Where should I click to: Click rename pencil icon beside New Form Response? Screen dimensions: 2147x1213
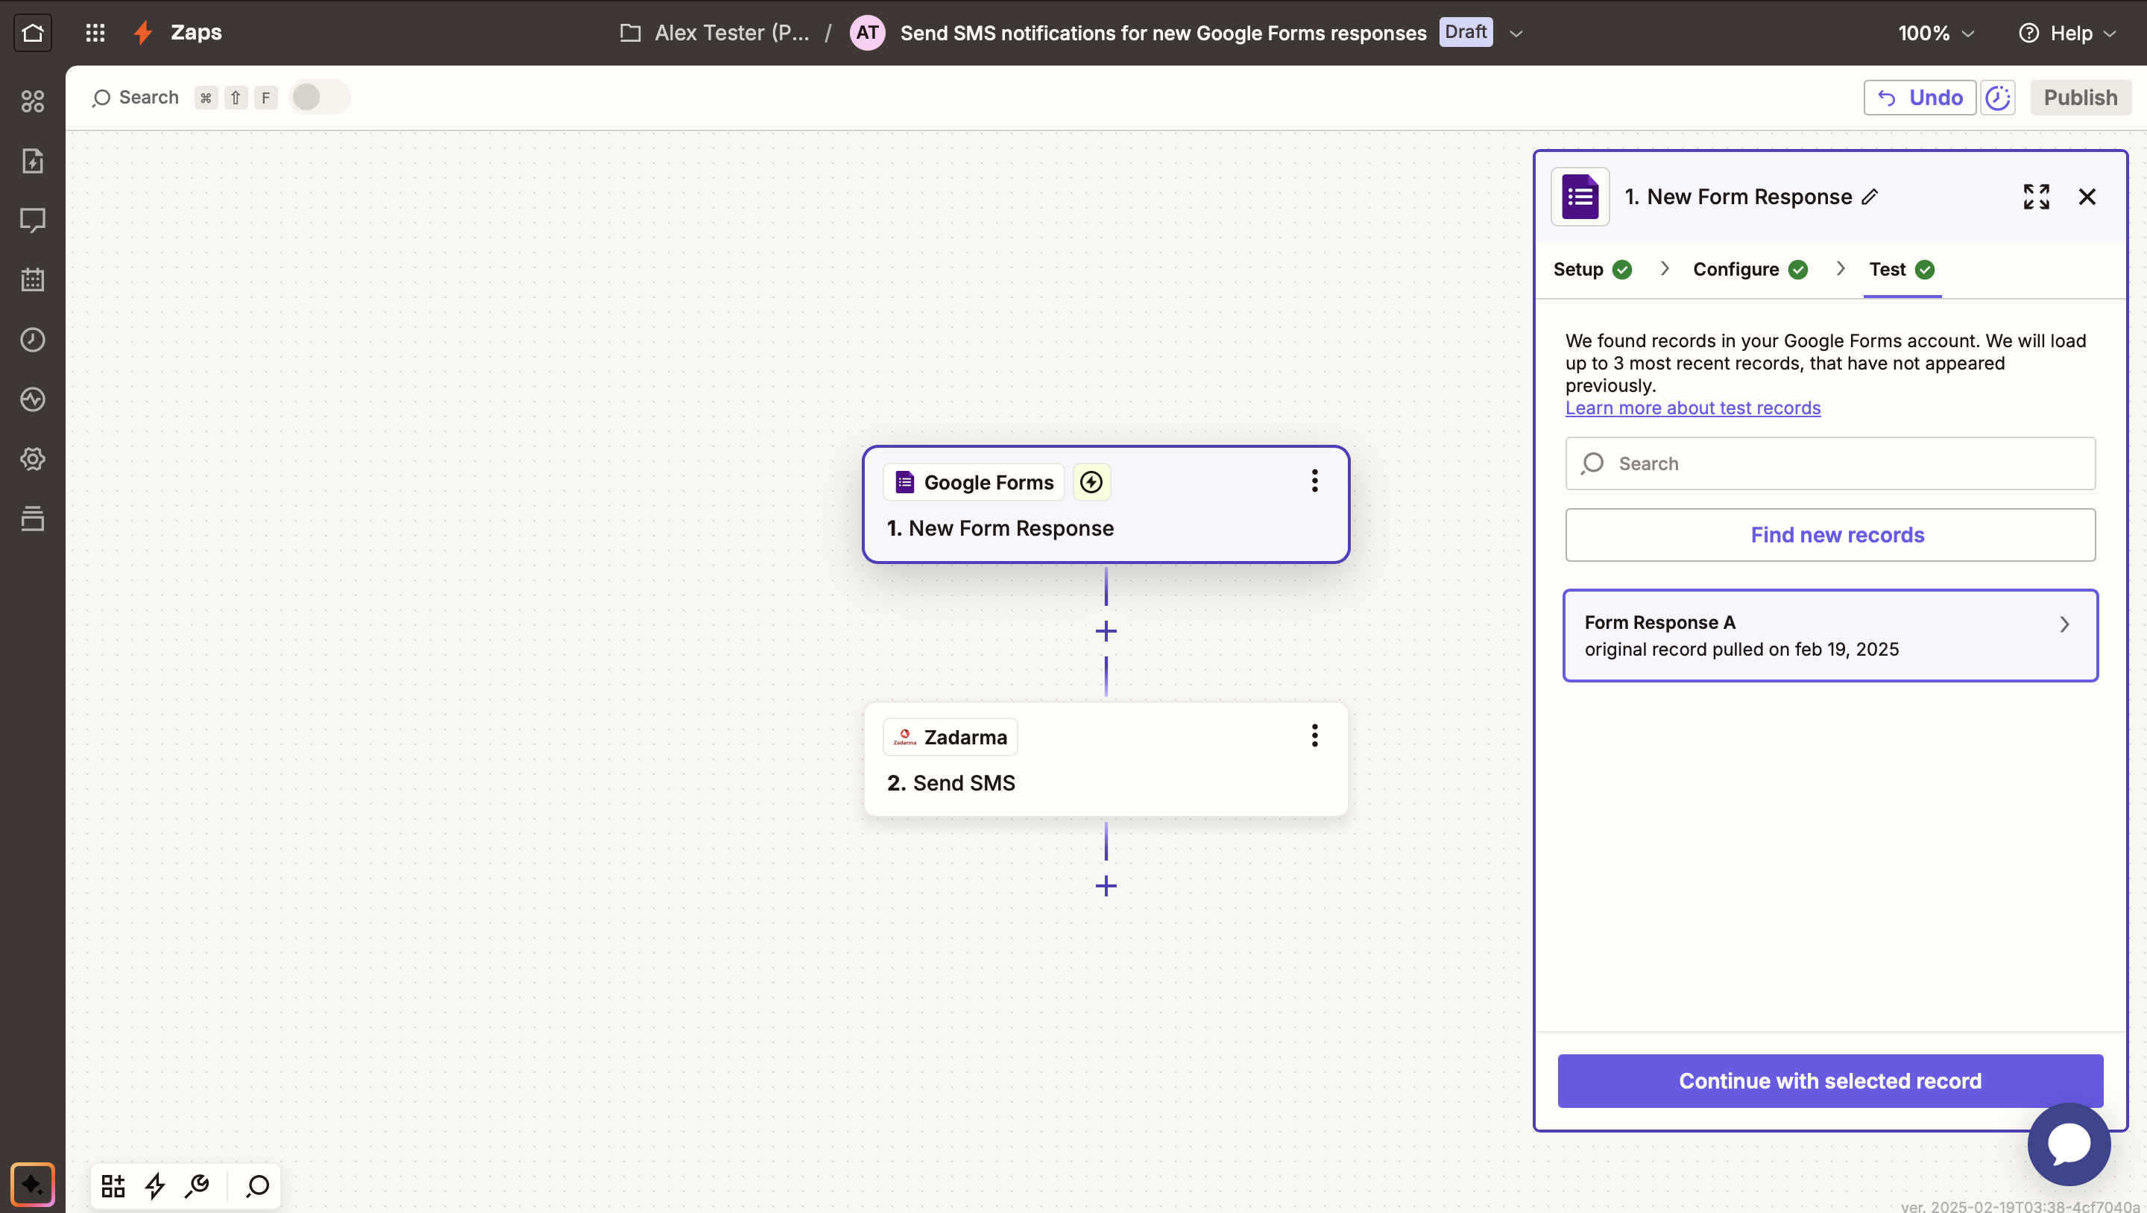[1870, 197]
